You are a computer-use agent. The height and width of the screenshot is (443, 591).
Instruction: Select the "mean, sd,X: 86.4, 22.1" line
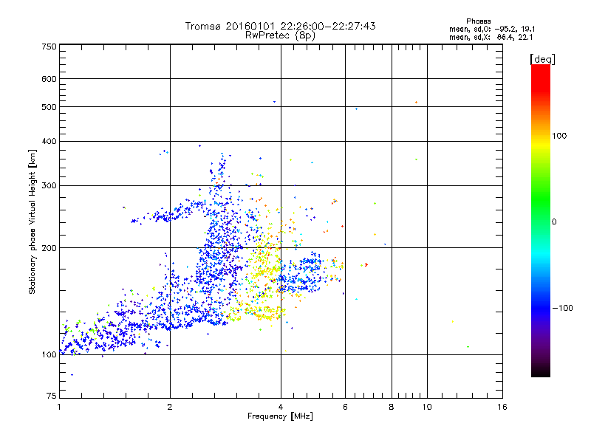click(x=491, y=37)
